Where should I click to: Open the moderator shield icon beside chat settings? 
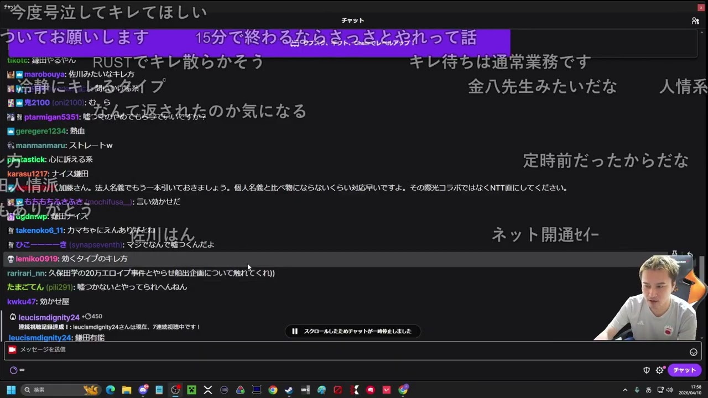pyautogui.click(x=647, y=370)
